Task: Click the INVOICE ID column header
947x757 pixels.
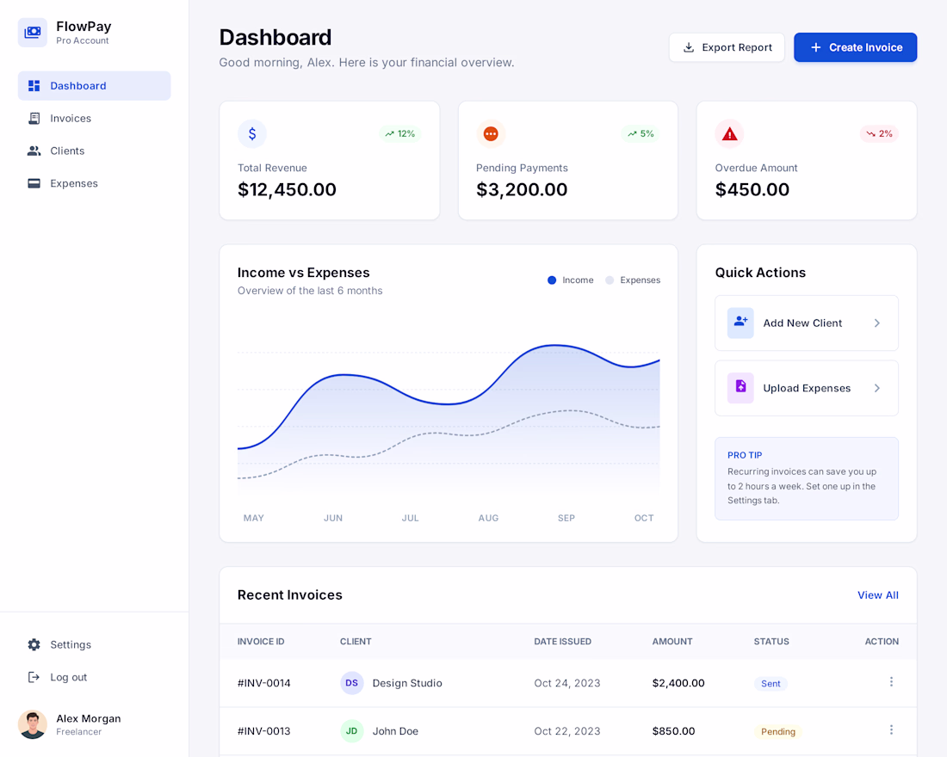Action: tap(261, 642)
